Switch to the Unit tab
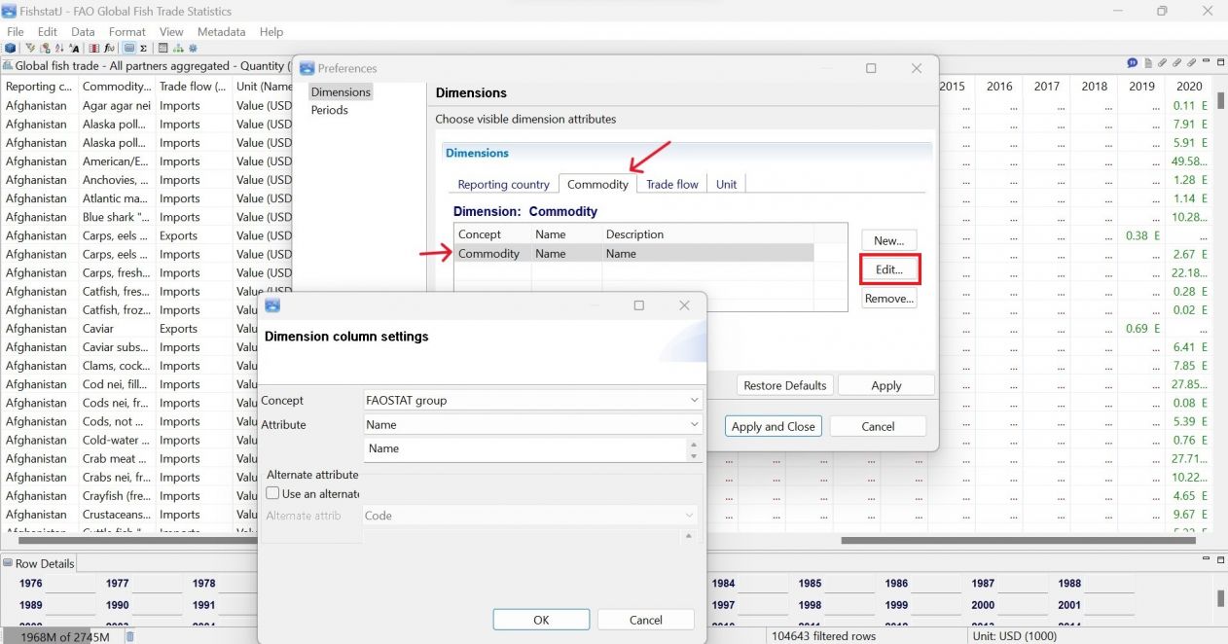The width and height of the screenshot is (1228, 644). (727, 184)
